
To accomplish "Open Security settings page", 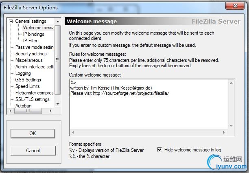I will point(31,54).
